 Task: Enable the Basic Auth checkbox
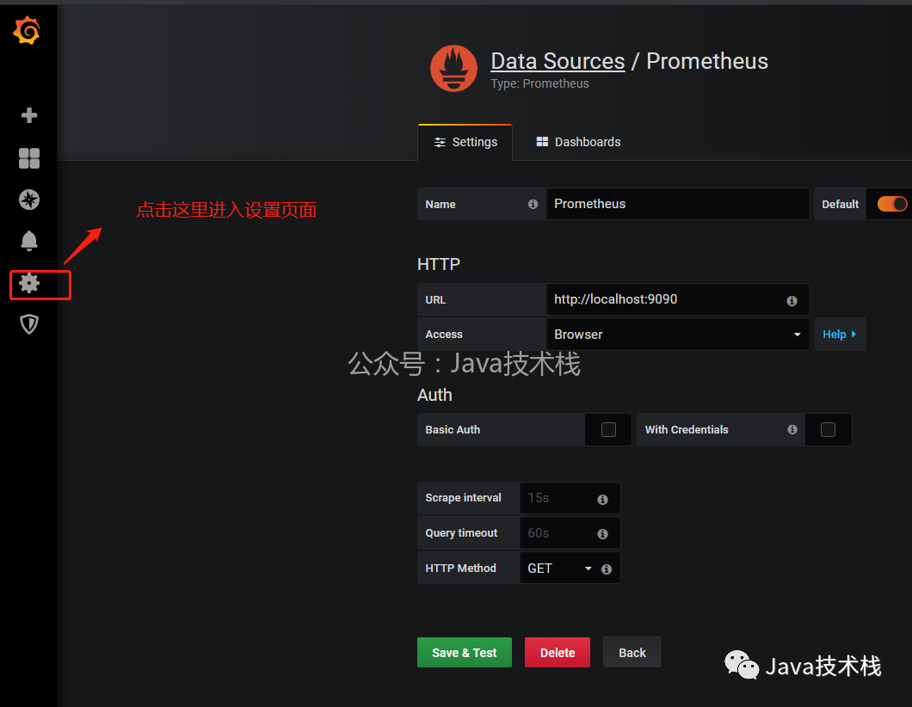tap(608, 429)
